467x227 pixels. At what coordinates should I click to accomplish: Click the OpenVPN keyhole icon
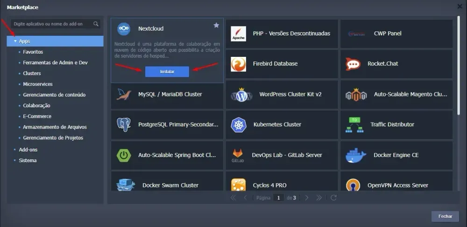click(353, 185)
